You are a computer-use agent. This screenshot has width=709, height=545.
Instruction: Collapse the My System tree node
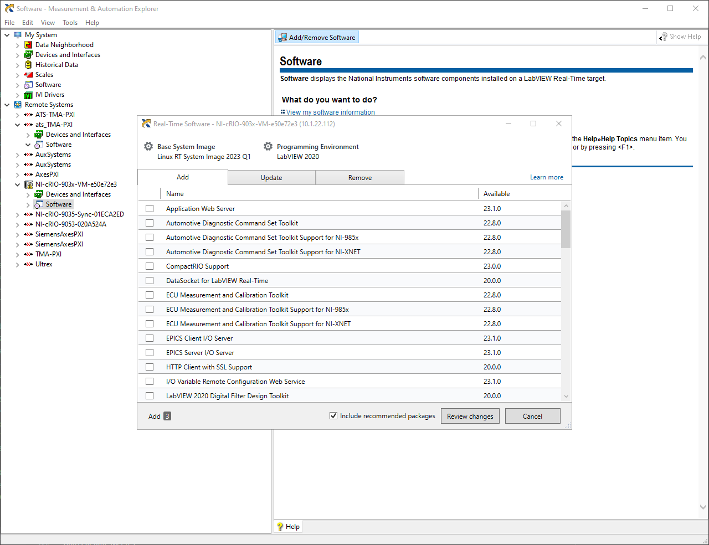pos(7,35)
